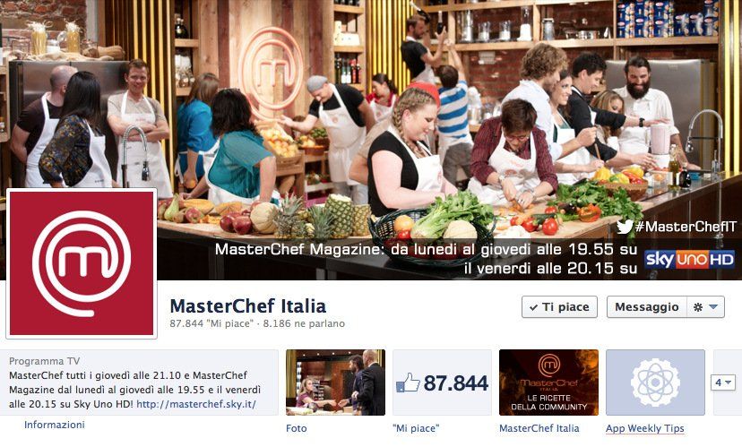Open the Foto photo thumbnail

point(335,383)
